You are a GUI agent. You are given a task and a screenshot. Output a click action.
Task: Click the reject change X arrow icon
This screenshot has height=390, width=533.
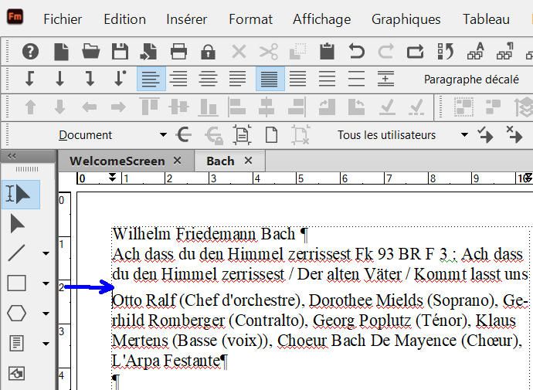(514, 134)
